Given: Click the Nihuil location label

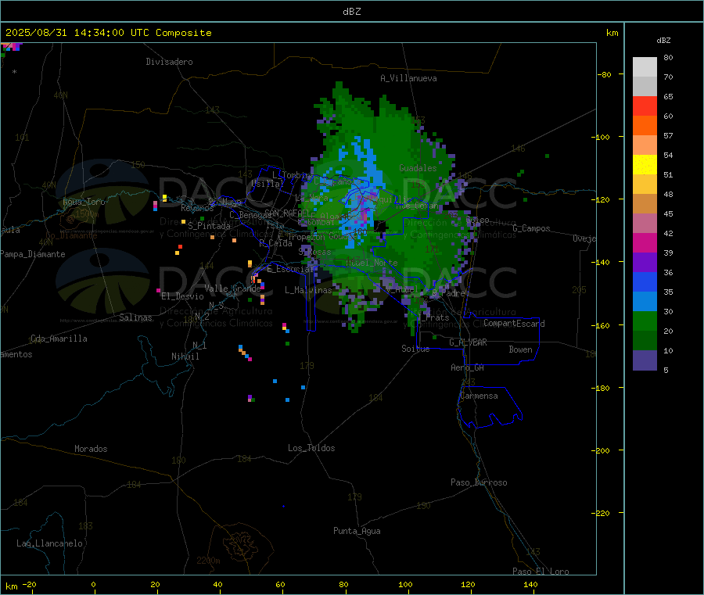Looking at the screenshot, I should coord(185,357).
